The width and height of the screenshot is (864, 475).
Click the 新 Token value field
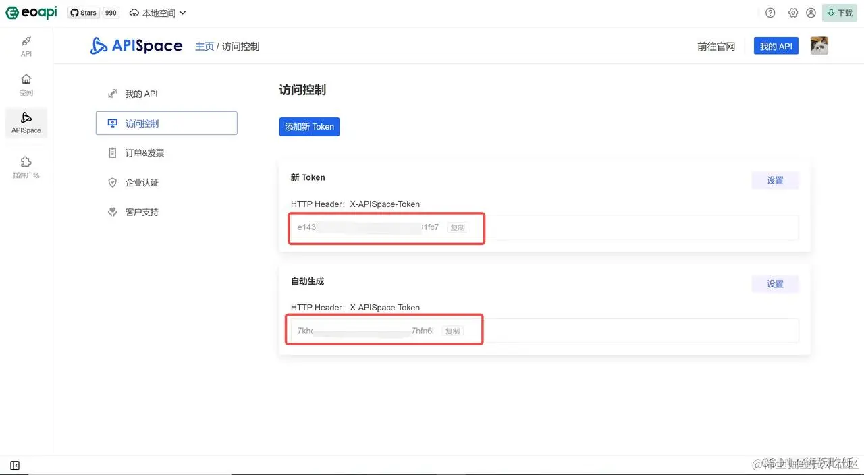point(545,227)
